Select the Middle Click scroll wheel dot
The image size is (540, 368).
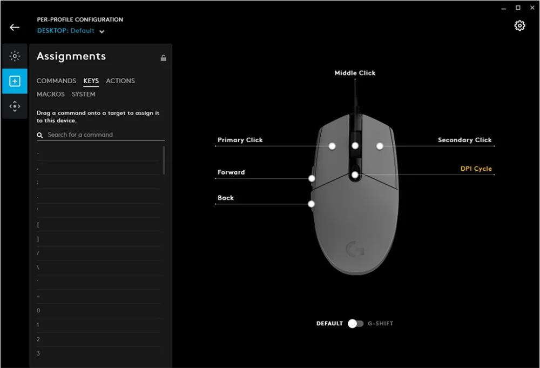pyautogui.click(x=355, y=146)
